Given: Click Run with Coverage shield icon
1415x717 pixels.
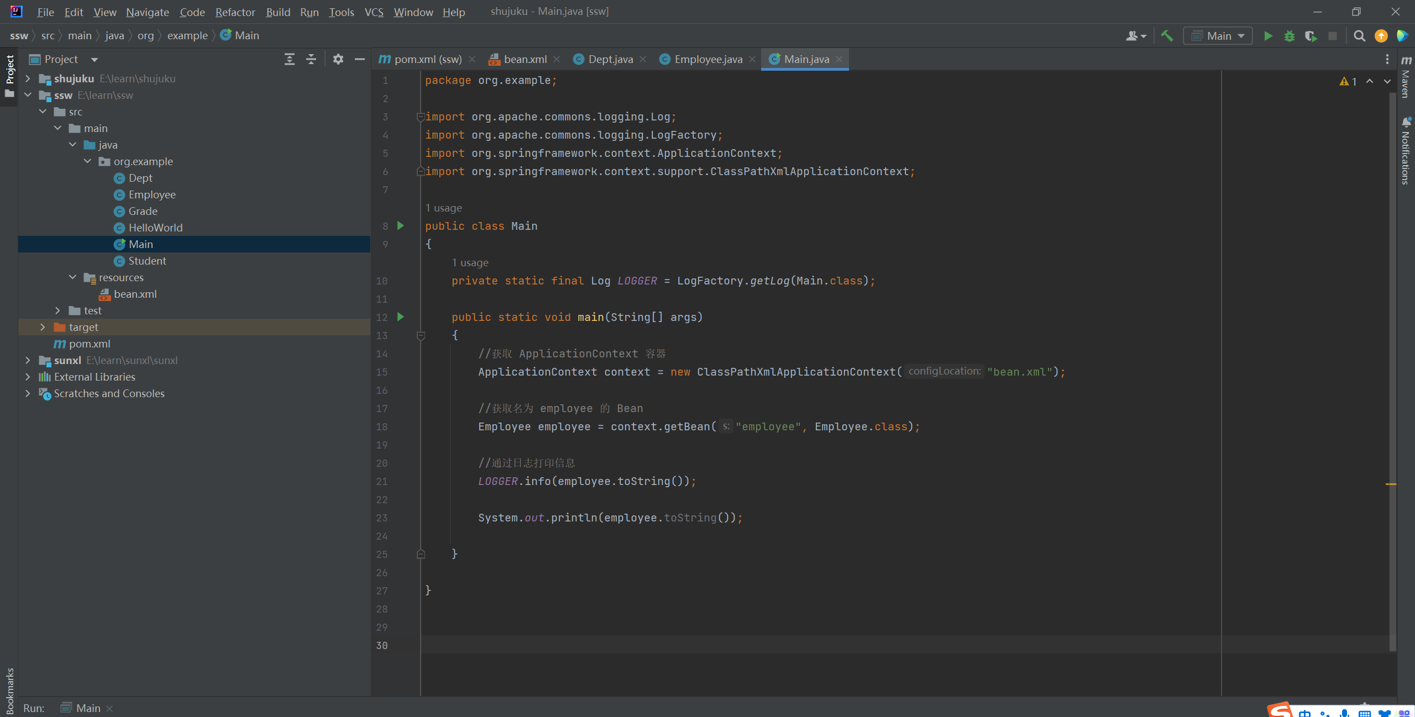Looking at the screenshot, I should pos(1311,36).
